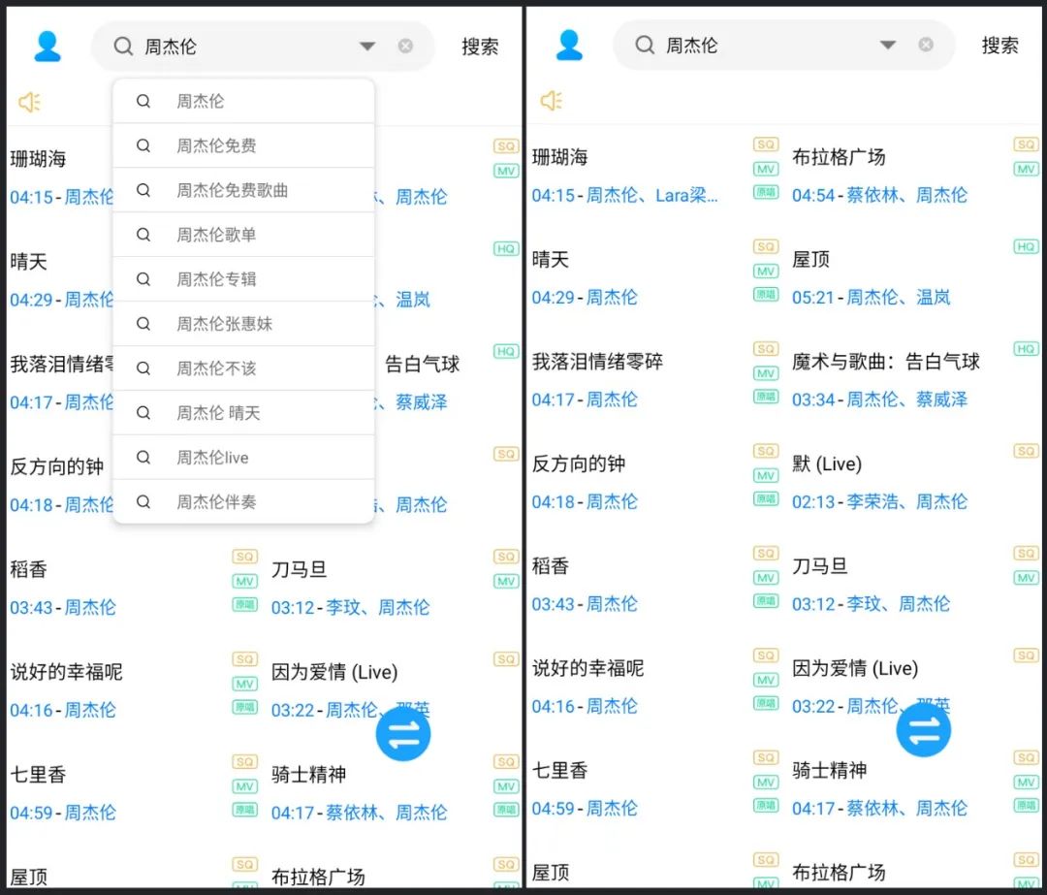The image size is (1047, 895).
Task: Select suggestion 周杰伦不该
Action: (x=243, y=368)
